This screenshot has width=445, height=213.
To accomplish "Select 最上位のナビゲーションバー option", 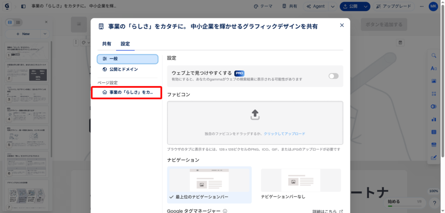I will 209,185.
